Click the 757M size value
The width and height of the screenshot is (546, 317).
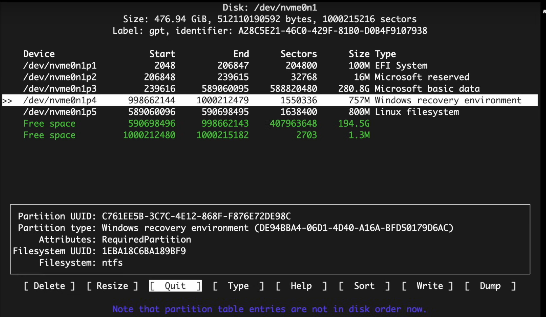click(x=359, y=100)
